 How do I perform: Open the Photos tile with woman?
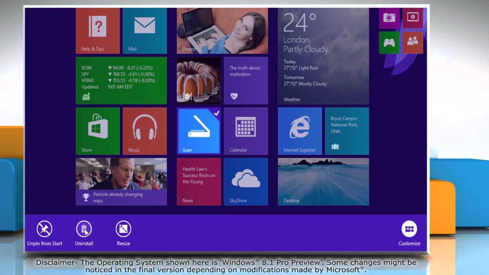(222, 31)
